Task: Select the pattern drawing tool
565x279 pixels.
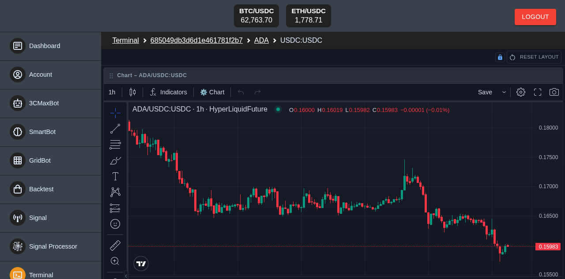Action: click(x=115, y=192)
